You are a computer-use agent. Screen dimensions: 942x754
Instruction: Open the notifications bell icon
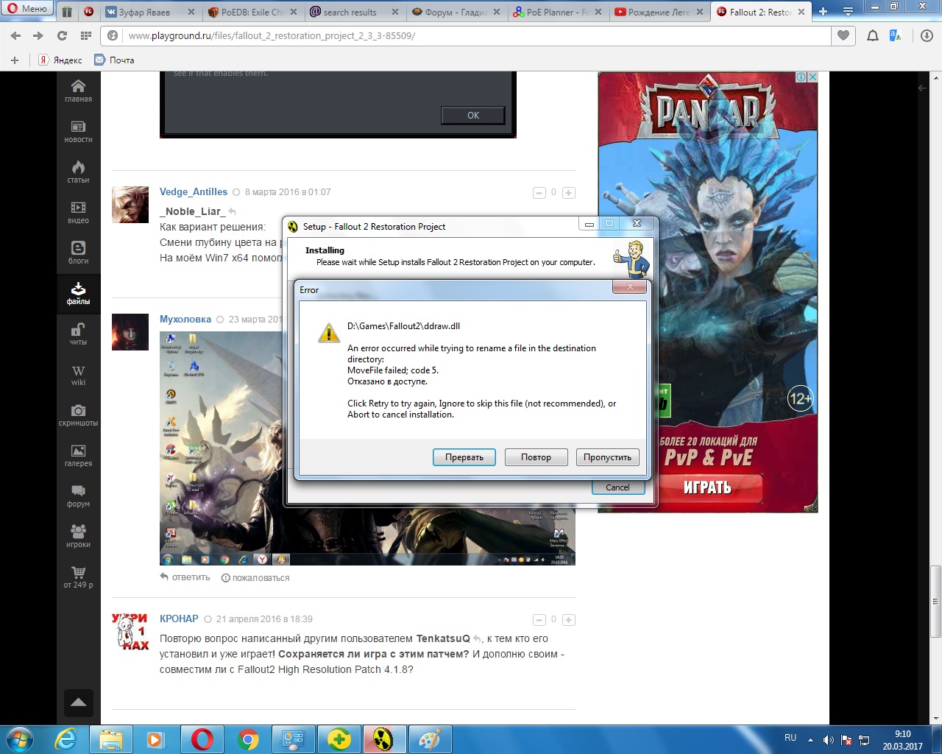[873, 35]
